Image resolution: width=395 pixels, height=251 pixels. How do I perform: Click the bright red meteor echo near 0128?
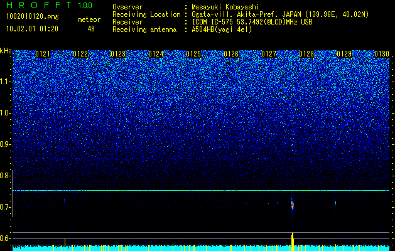point(293,205)
